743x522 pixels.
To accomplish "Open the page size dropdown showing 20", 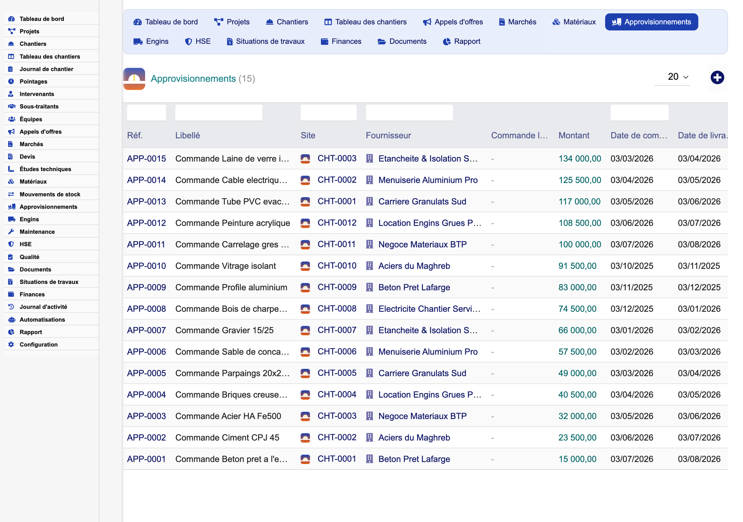I will pyautogui.click(x=673, y=77).
